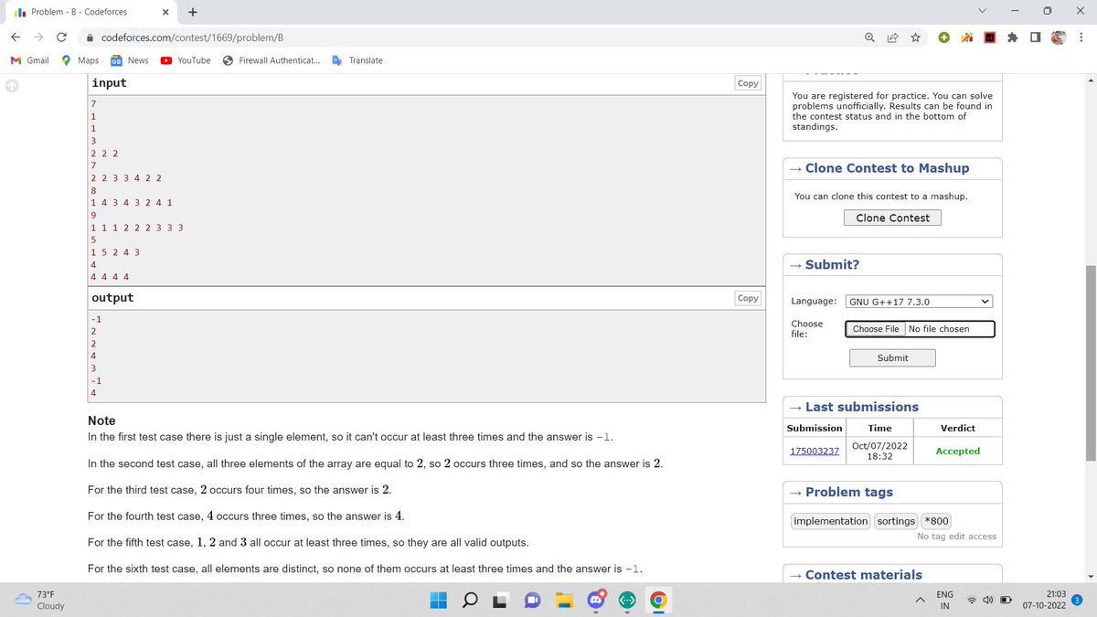Image resolution: width=1097 pixels, height=617 pixels.
Task: Copy the sample input
Action: [748, 83]
